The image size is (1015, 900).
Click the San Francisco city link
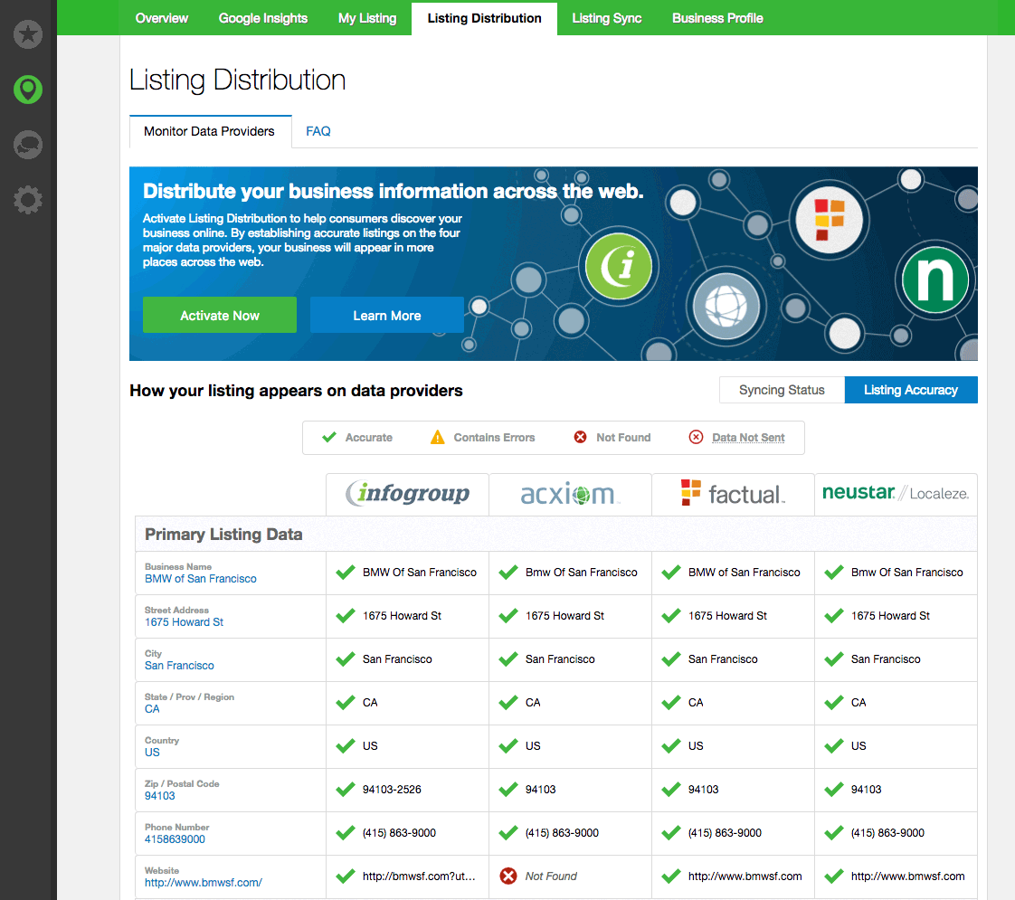click(179, 665)
